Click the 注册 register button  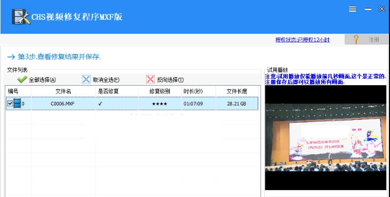coord(366,40)
